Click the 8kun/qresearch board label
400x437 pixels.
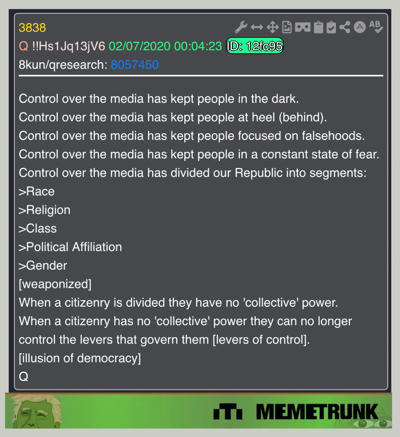[x=63, y=65]
